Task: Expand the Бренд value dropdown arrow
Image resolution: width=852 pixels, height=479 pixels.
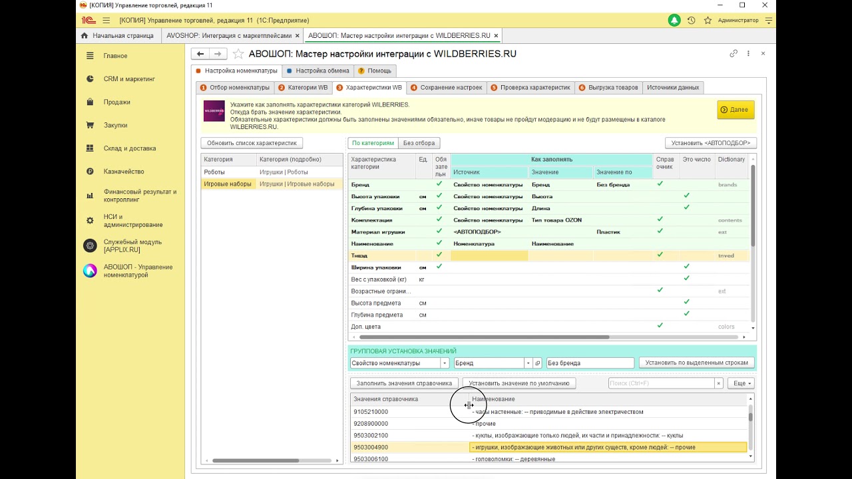Action: coord(529,363)
